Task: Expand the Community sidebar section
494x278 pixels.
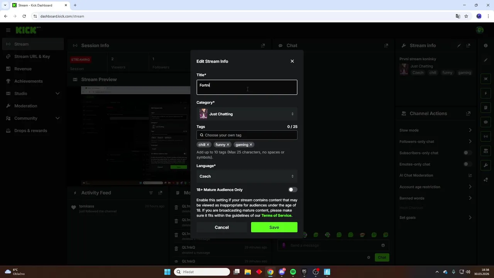Action: click(33, 118)
